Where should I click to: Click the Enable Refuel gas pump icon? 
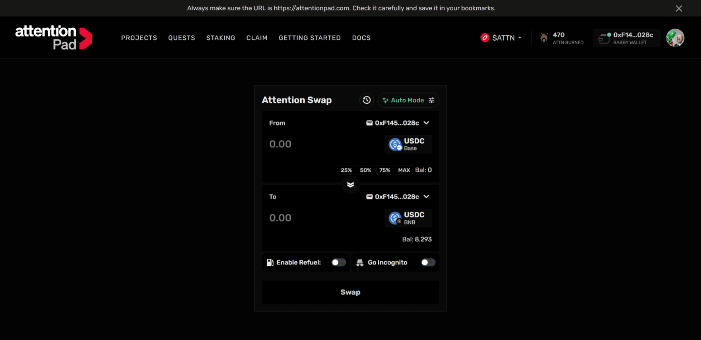pos(270,263)
